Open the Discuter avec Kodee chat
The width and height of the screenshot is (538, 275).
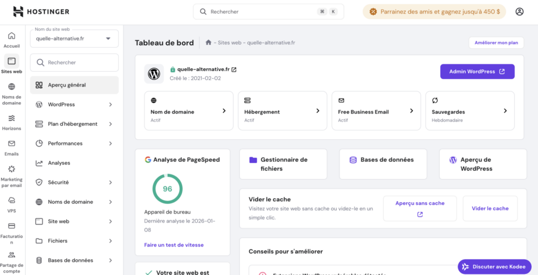click(494, 267)
